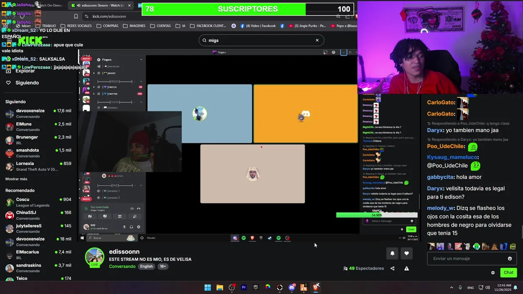Open Adobe Premiere Pro from the taskbar
This screenshot has width=523, height=294.
point(244,287)
